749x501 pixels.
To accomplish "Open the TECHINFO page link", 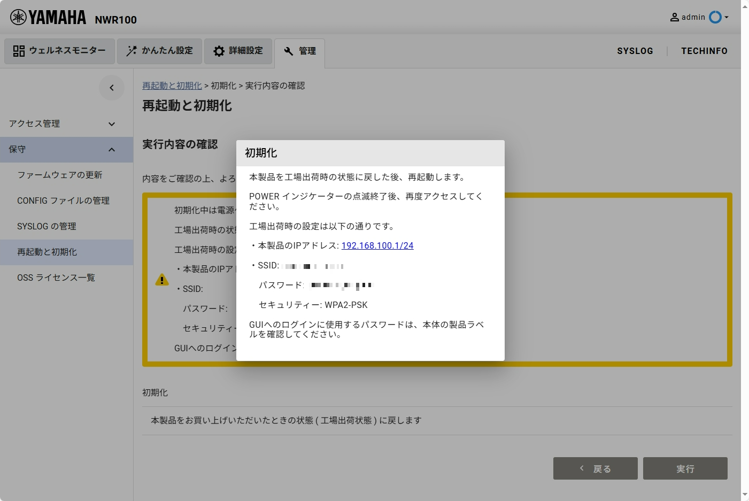I will coord(704,51).
